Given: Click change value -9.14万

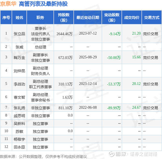Looking at the screenshot, I should pos(115,34).
